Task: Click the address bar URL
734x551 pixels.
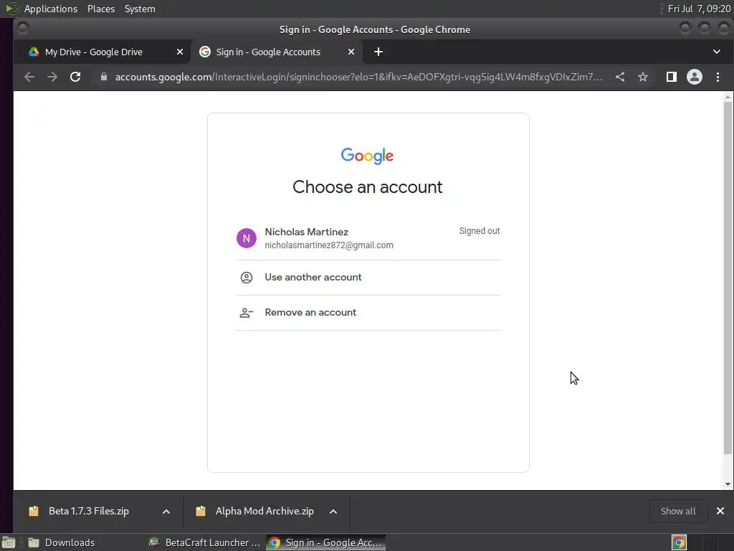Action: coord(358,77)
